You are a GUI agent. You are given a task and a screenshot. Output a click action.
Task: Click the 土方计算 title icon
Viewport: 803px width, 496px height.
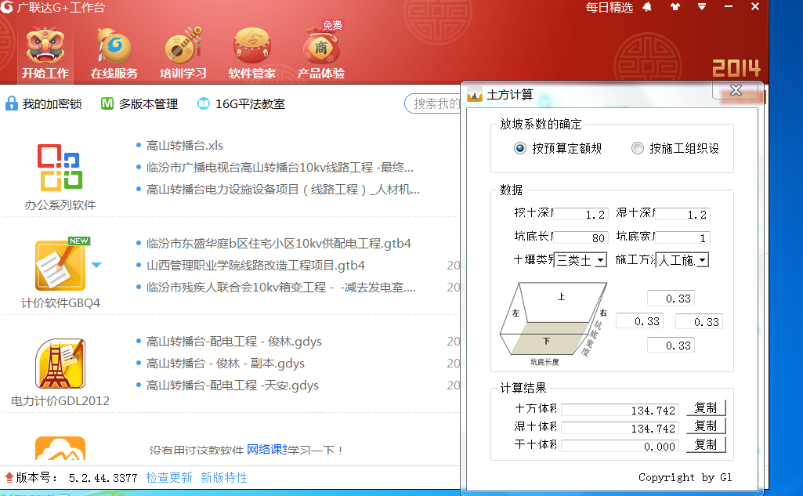[475, 95]
